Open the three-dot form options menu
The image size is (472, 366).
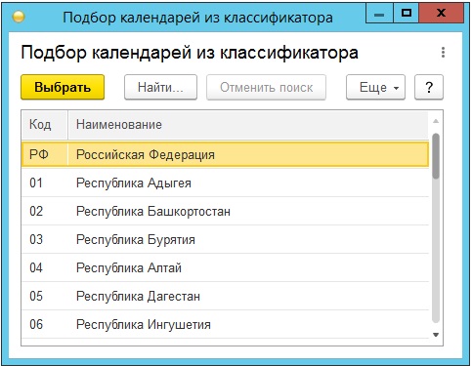pos(443,53)
